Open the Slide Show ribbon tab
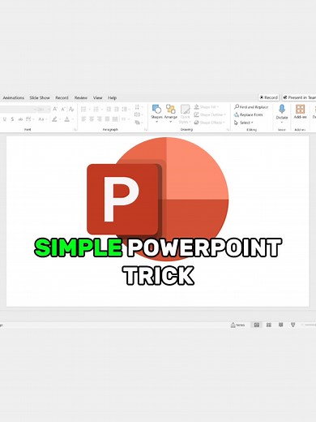Viewport: 316px width, 422px height. click(x=40, y=97)
